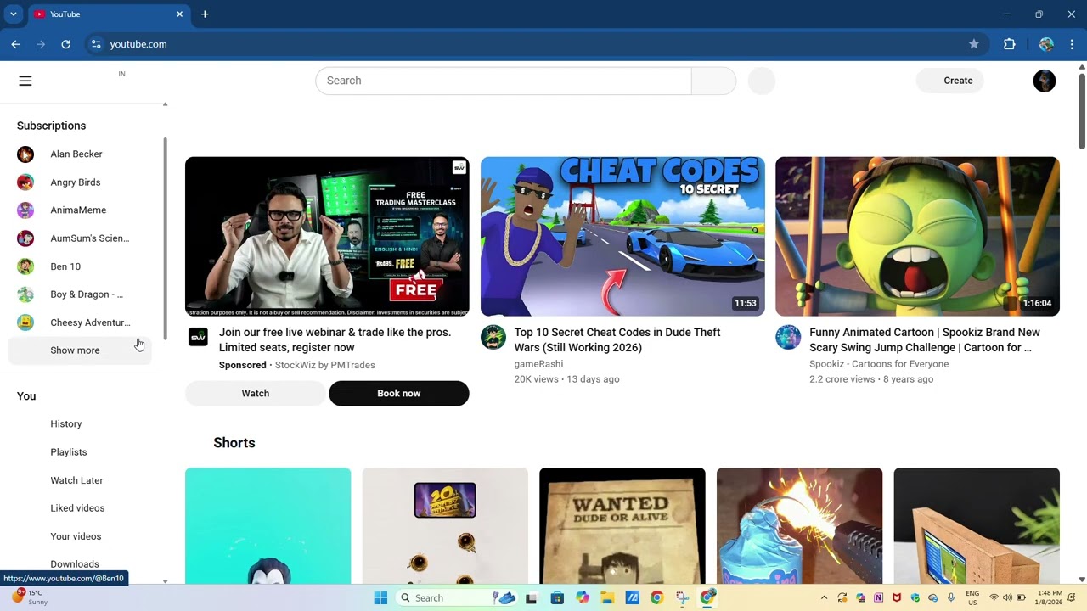Open gameRashi channel avatar beside video title

(493, 337)
